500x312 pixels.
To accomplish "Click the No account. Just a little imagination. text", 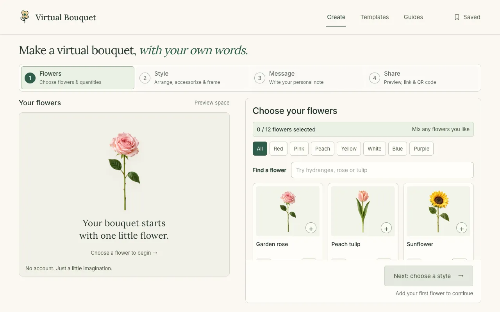I will click(69, 268).
